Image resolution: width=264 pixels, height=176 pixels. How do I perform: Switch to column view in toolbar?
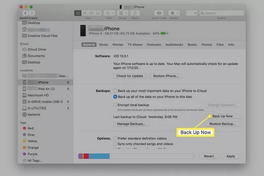[91, 13]
